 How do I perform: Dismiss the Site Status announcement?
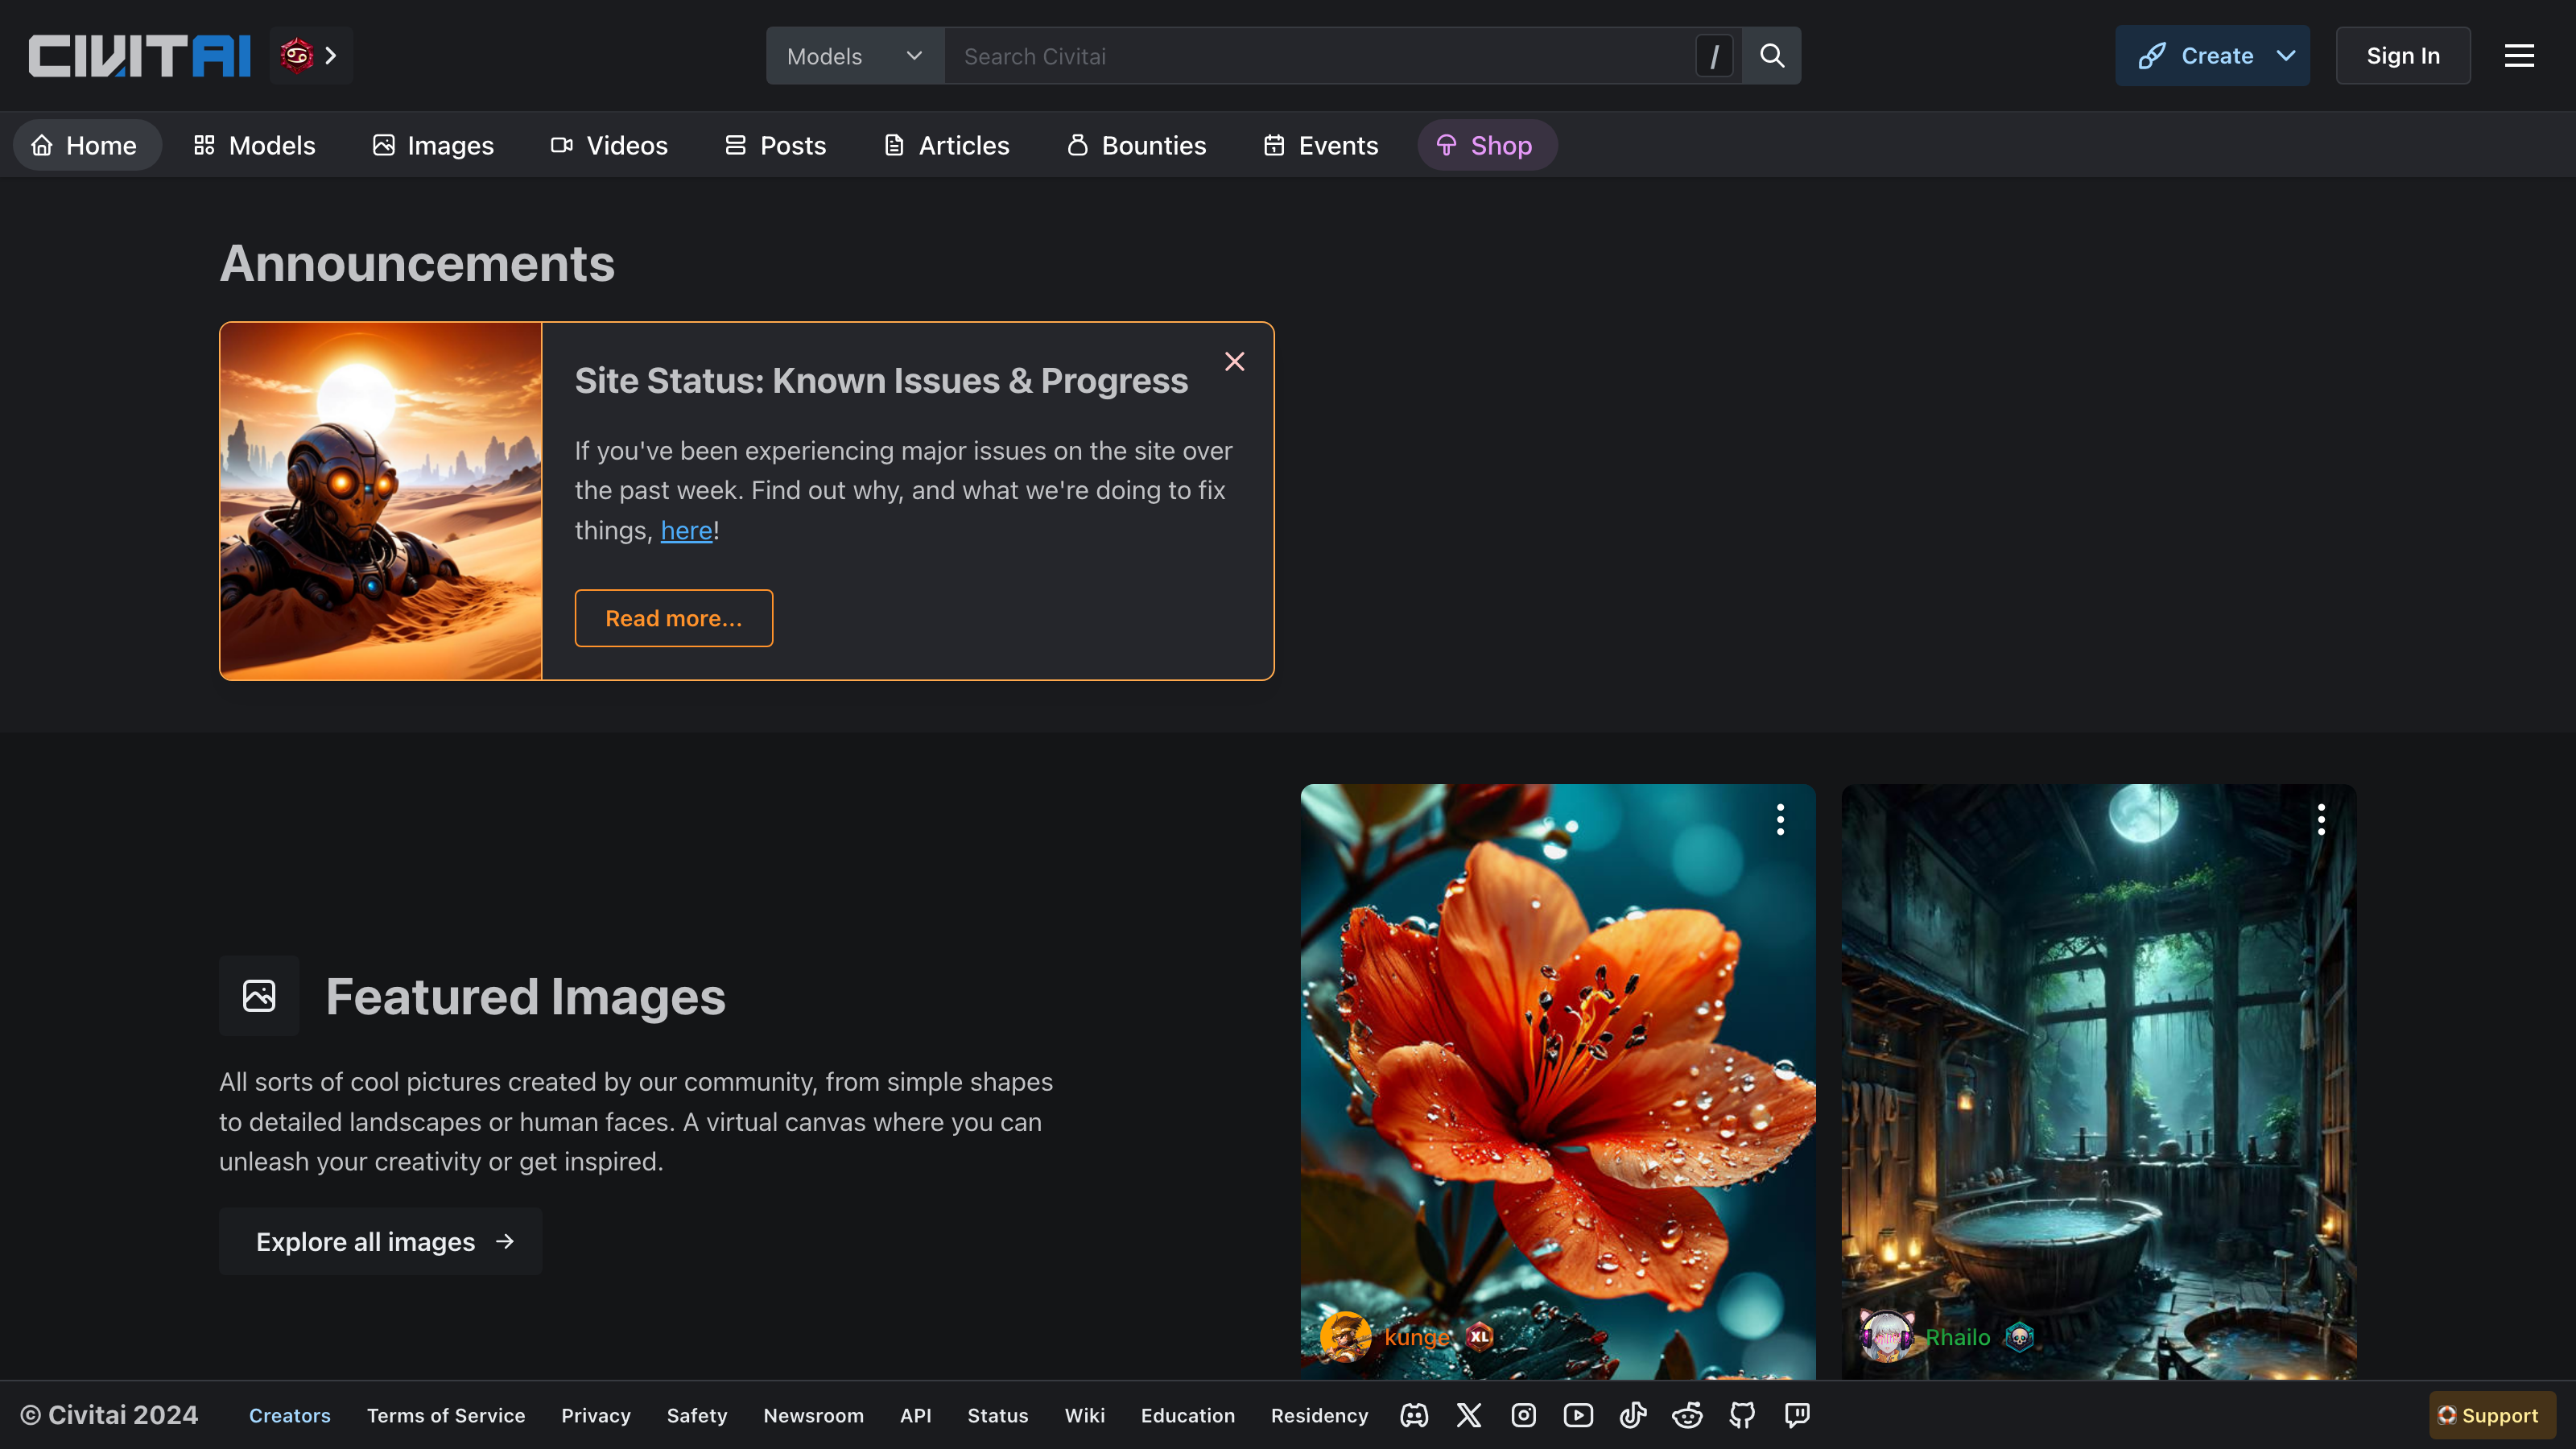coord(1235,361)
